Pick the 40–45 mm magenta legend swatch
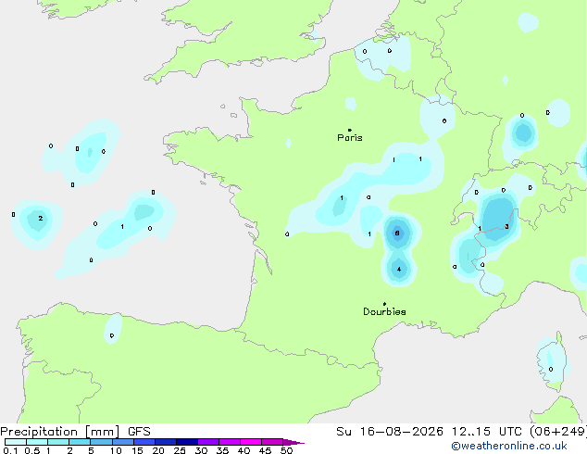The height and width of the screenshot is (454, 587). (251, 442)
